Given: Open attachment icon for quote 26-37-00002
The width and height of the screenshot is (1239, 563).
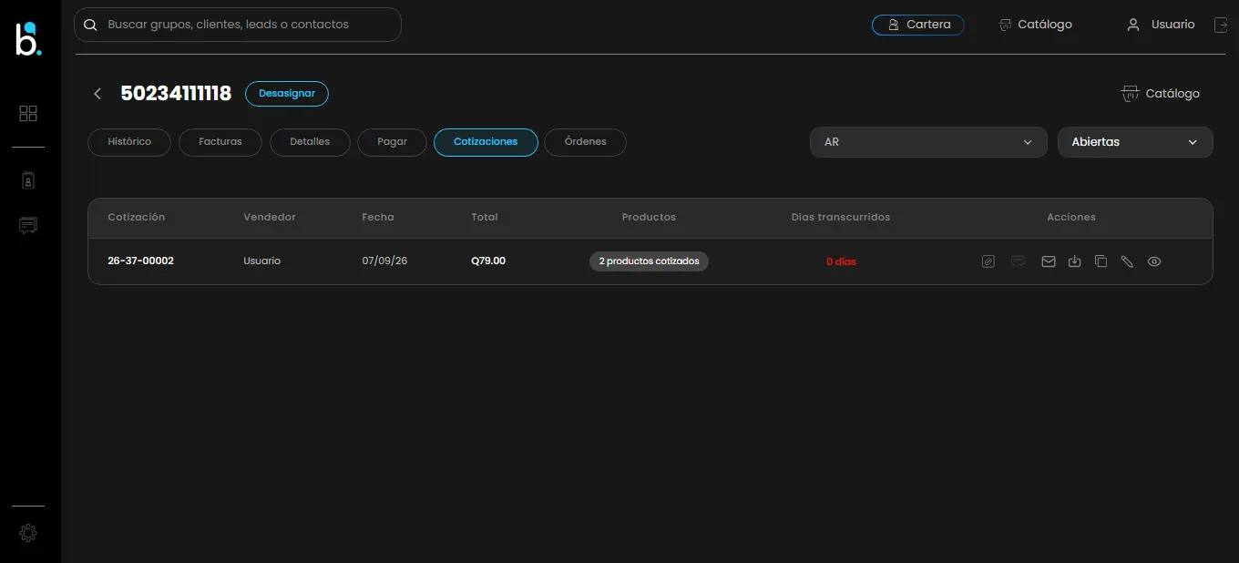Looking at the screenshot, I should [988, 261].
